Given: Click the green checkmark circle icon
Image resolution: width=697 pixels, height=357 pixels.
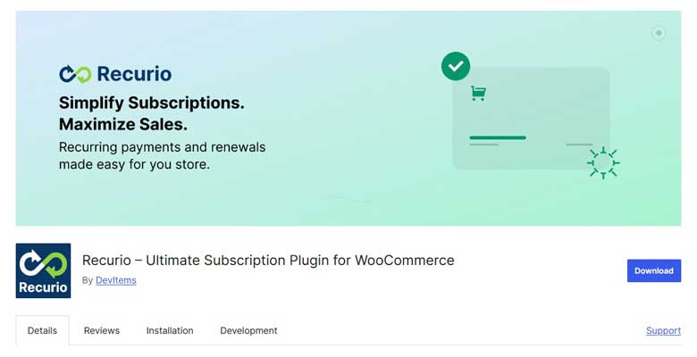Looking at the screenshot, I should click(456, 66).
